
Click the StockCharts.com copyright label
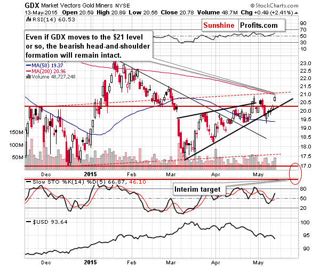[x=274, y=5]
